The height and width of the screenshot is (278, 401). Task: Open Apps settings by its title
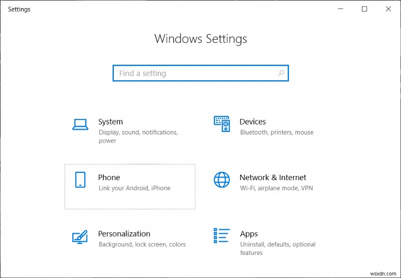[x=249, y=234]
